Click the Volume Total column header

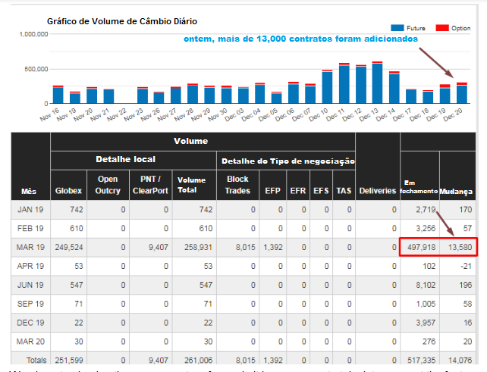click(191, 186)
